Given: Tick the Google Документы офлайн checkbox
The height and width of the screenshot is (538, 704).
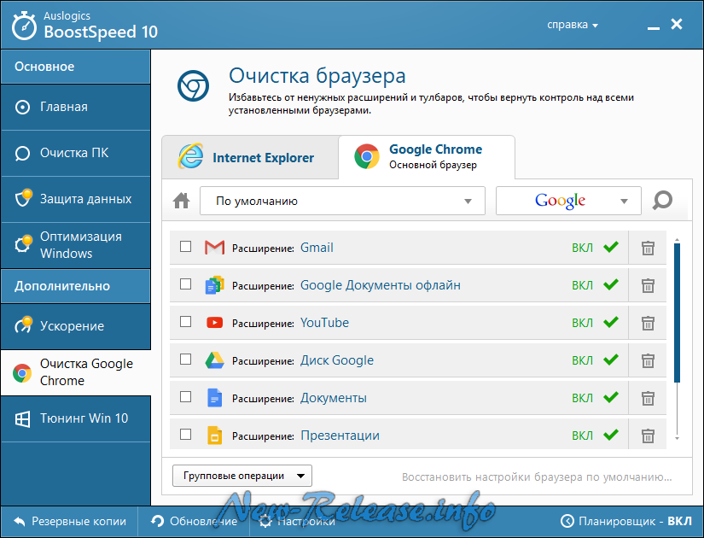Looking at the screenshot, I should click(185, 284).
